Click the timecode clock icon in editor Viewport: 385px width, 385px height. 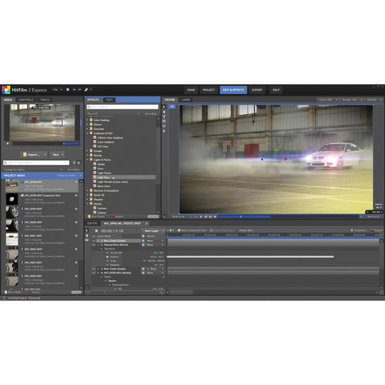tap(96, 231)
